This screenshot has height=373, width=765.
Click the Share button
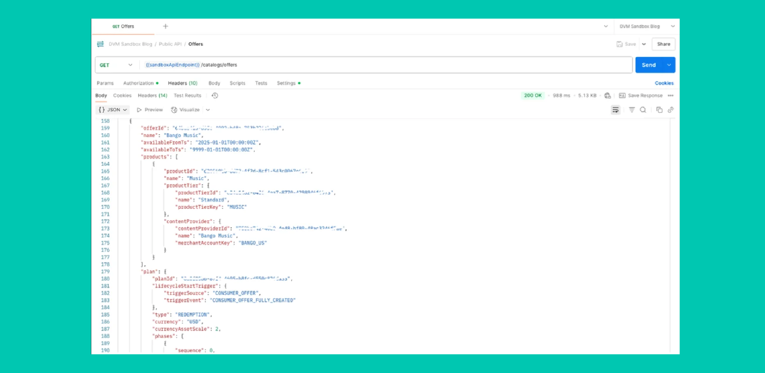[663, 44]
